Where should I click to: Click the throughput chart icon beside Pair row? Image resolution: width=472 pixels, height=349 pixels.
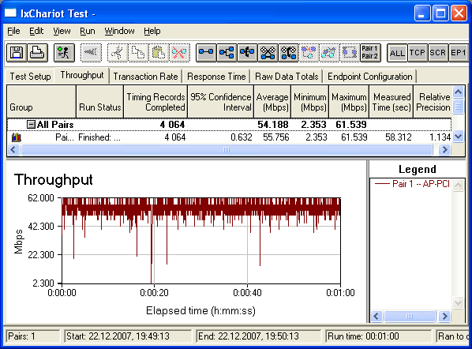click(x=17, y=137)
